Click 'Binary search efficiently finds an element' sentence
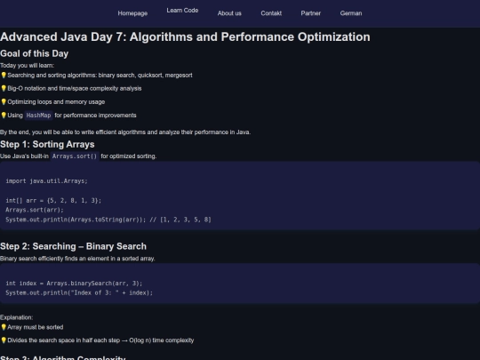Viewport: 480px width, 360px height. (x=77, y=259)
